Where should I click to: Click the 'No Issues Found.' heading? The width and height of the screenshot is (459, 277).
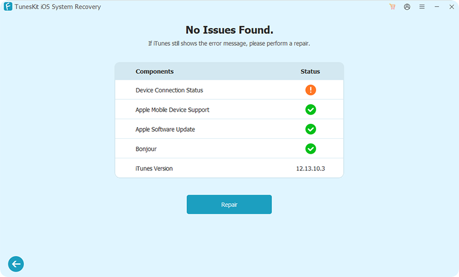pos(229,30)
